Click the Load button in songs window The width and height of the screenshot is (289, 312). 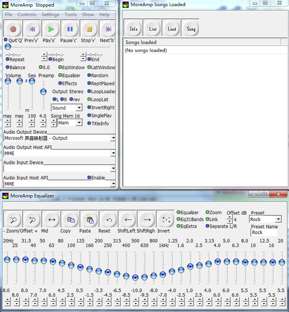point(172,29)
